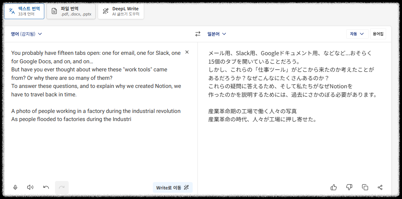
Task: Undo last edit arrow icon
Action: (46, 188)
